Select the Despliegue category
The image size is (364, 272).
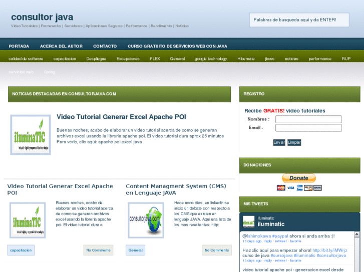click(x=96, y=59)
